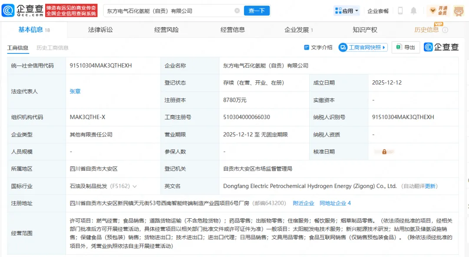The width and height of the screenshot is (469, 257).
Task: Open legal representative 张章 link
Action: [x=75, y=92]
